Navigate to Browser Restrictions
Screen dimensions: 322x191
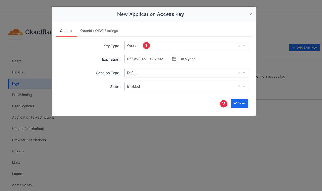click(x=29, y=140)
